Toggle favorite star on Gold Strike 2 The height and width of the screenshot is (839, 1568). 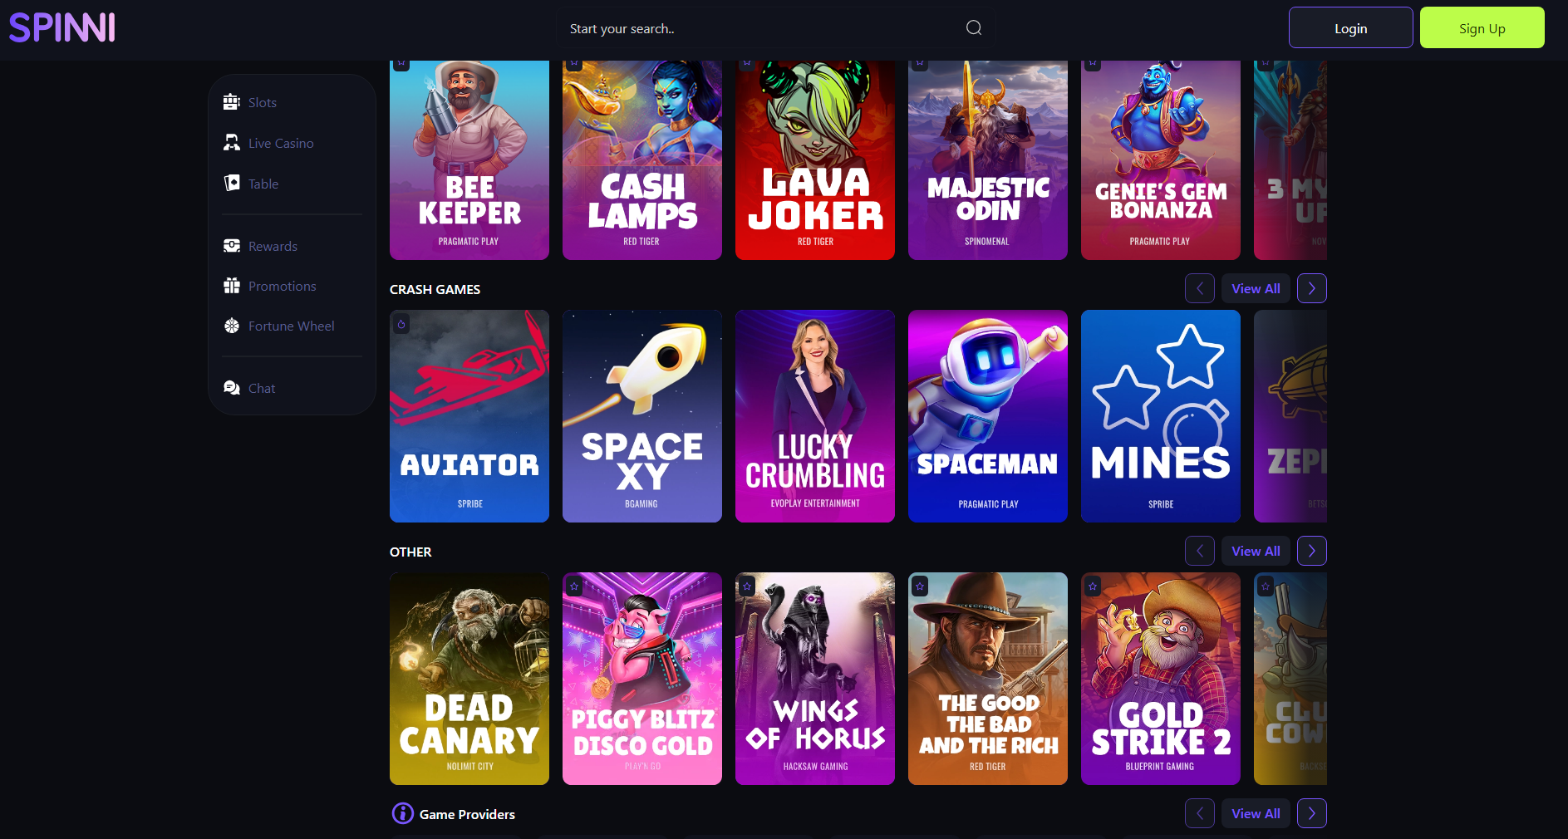1093,586
